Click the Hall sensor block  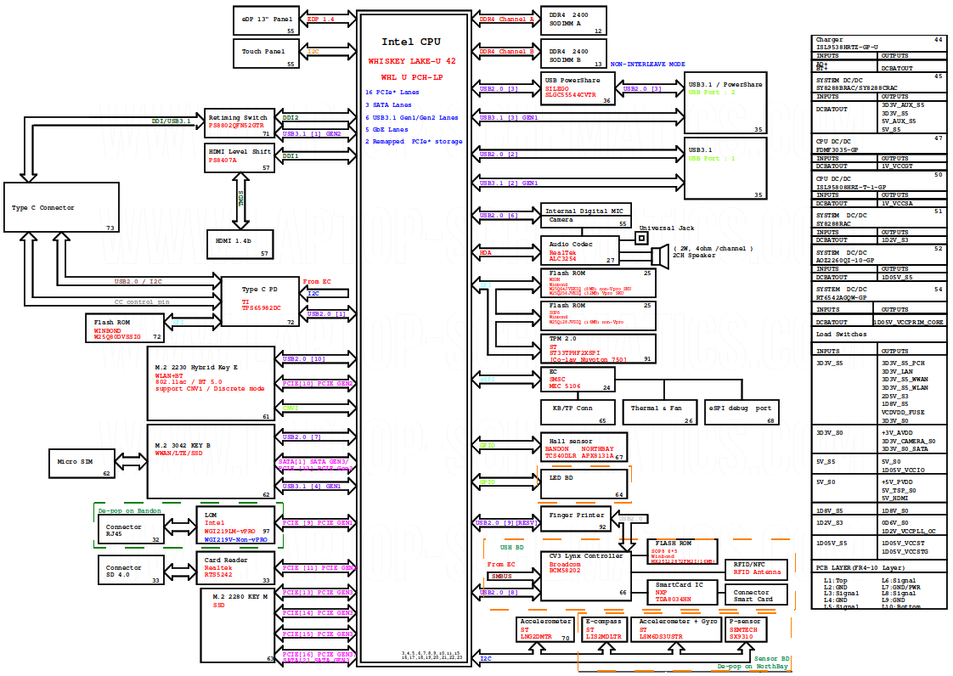pyautogui.click(x=584, y=448)
